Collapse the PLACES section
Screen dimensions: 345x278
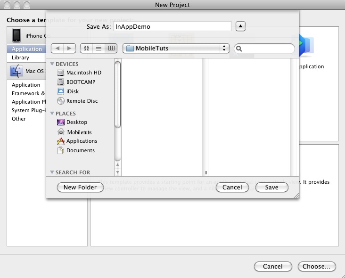(x=52, y=113)
